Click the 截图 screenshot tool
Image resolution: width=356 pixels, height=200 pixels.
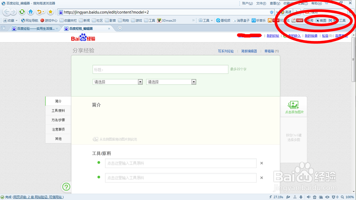pyautogui.click(x=321, y=20)
